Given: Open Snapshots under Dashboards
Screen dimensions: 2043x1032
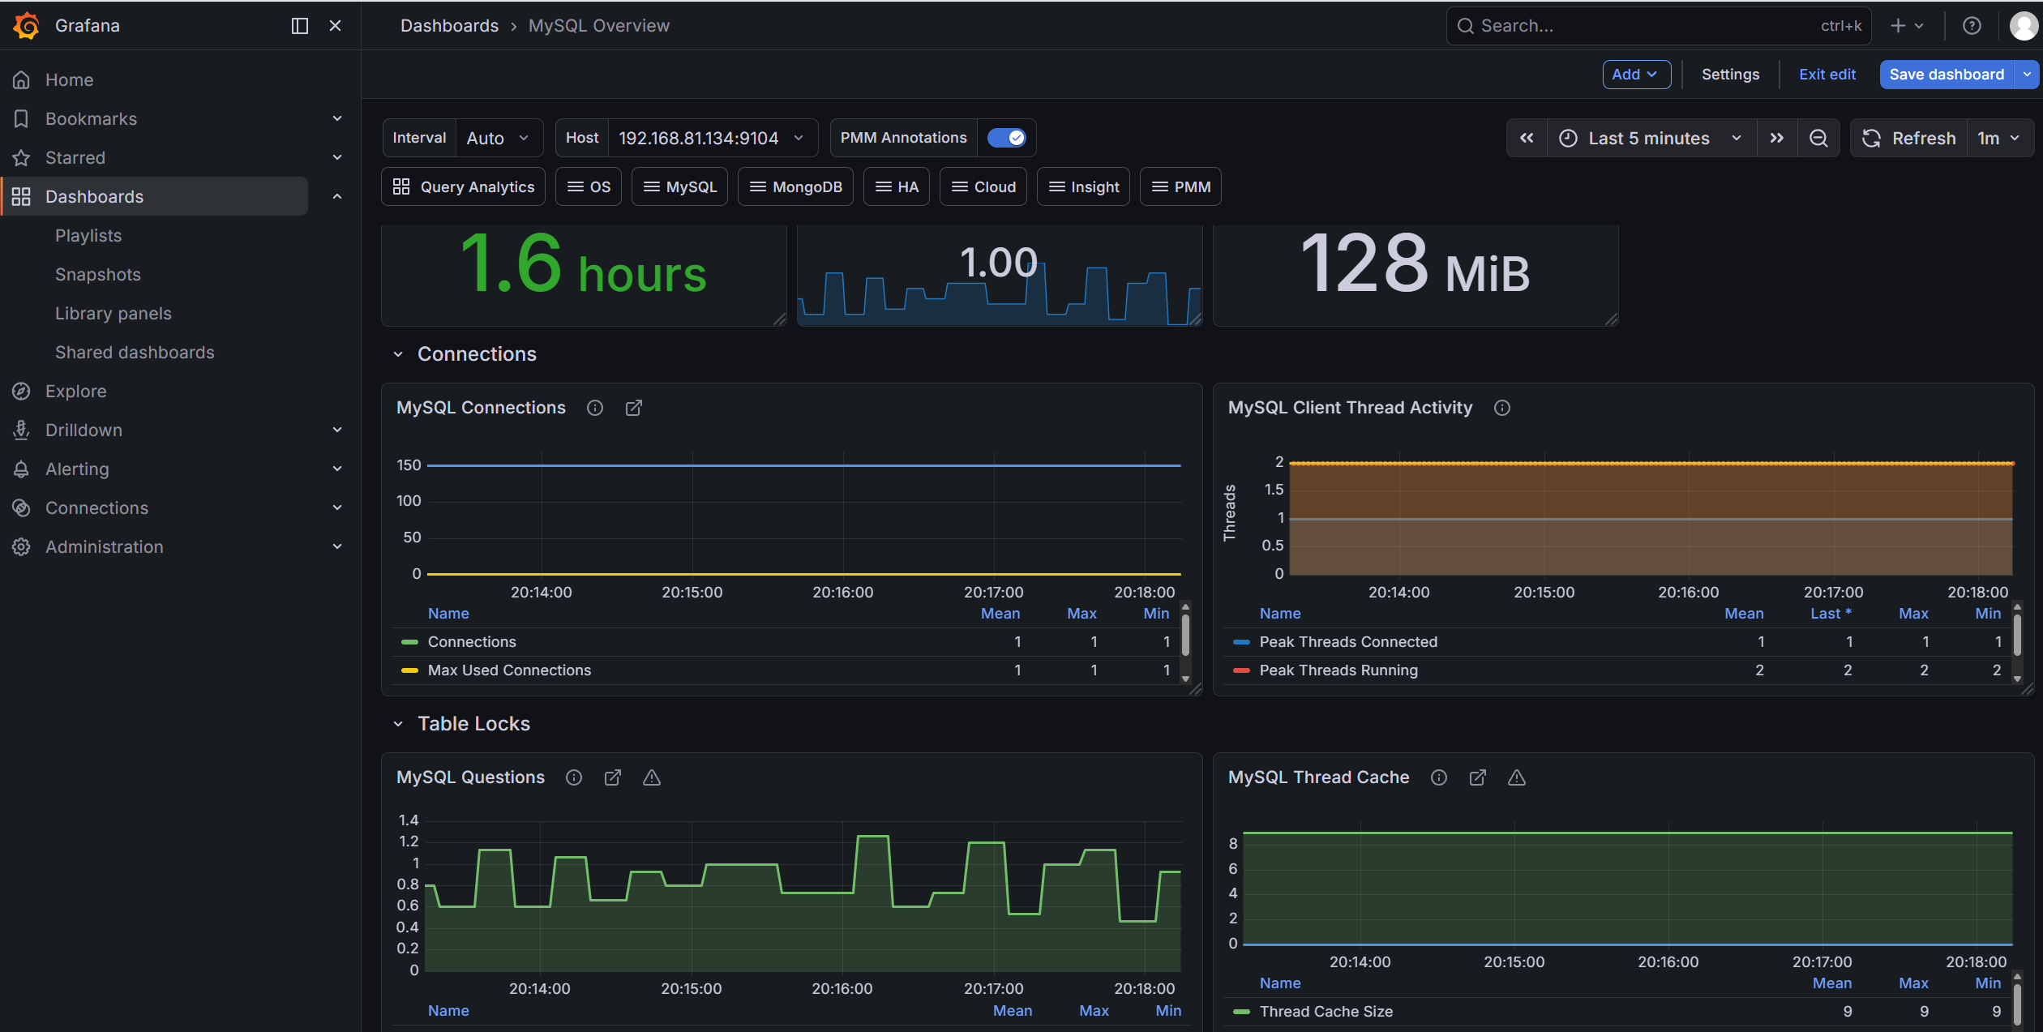Looking at the screenshot, I should [x=98, y=274].
